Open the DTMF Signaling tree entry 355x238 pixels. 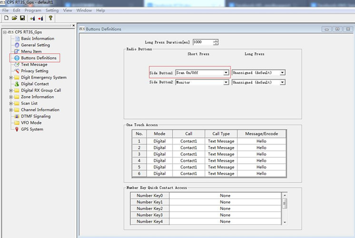pos(35,116)
